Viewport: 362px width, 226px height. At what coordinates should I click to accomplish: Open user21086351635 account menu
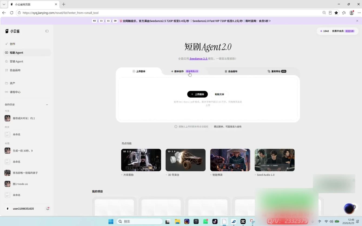click(x=23, y=209)
